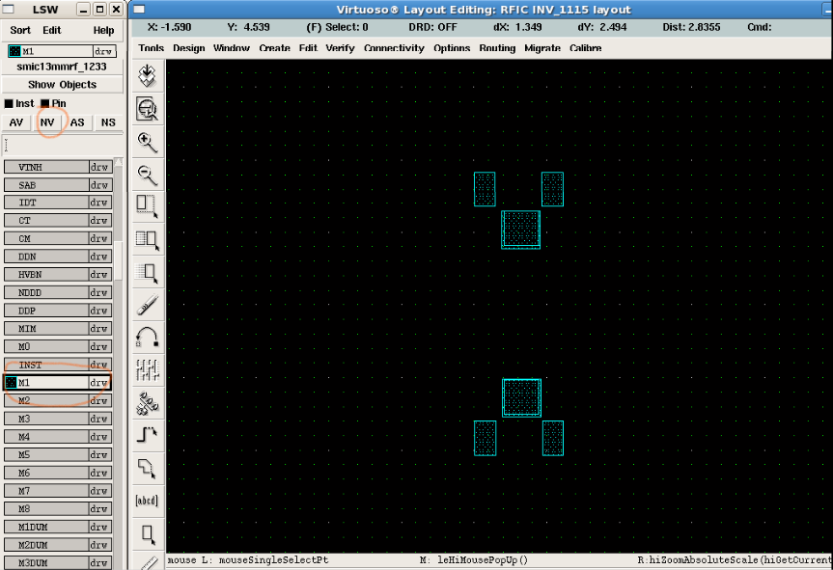Click the smic13mmrf_1233 library label
833x570 pixels.
pos(62,67)
